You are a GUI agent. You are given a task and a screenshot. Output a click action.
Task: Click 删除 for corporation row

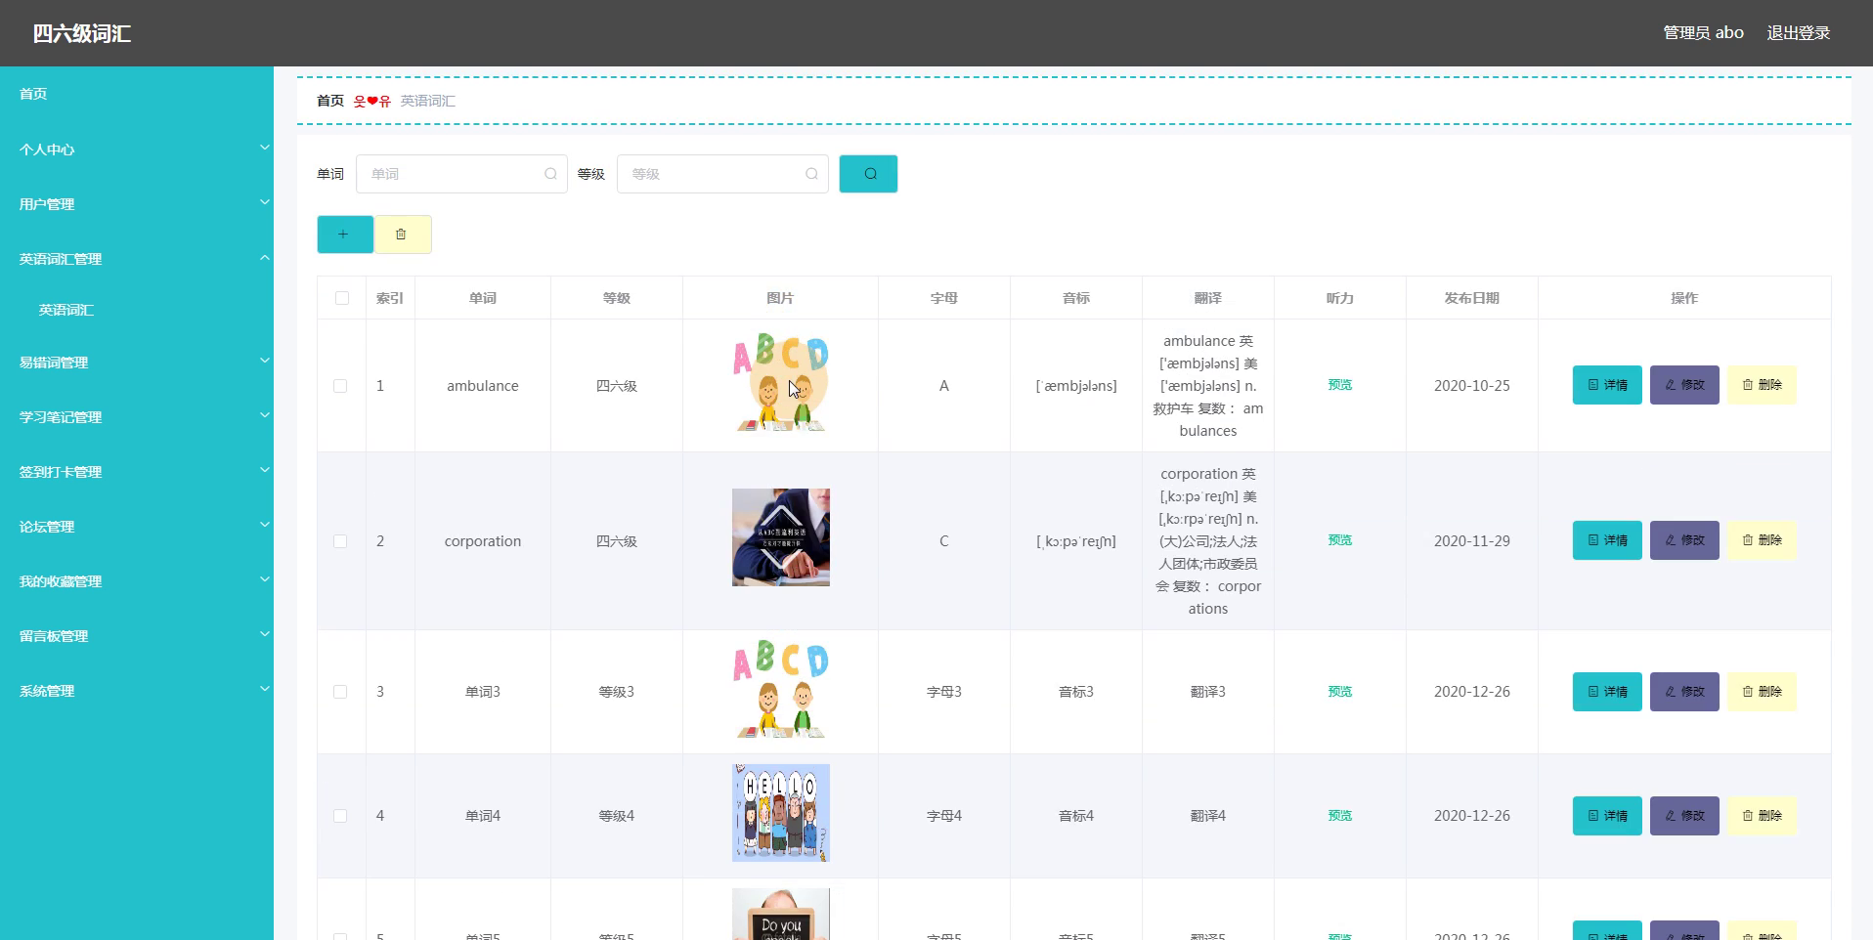pos(1762,540)
